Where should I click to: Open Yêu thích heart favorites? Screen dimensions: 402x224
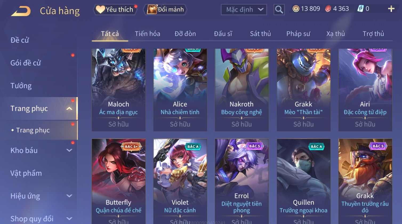click(x=115, y=10)
